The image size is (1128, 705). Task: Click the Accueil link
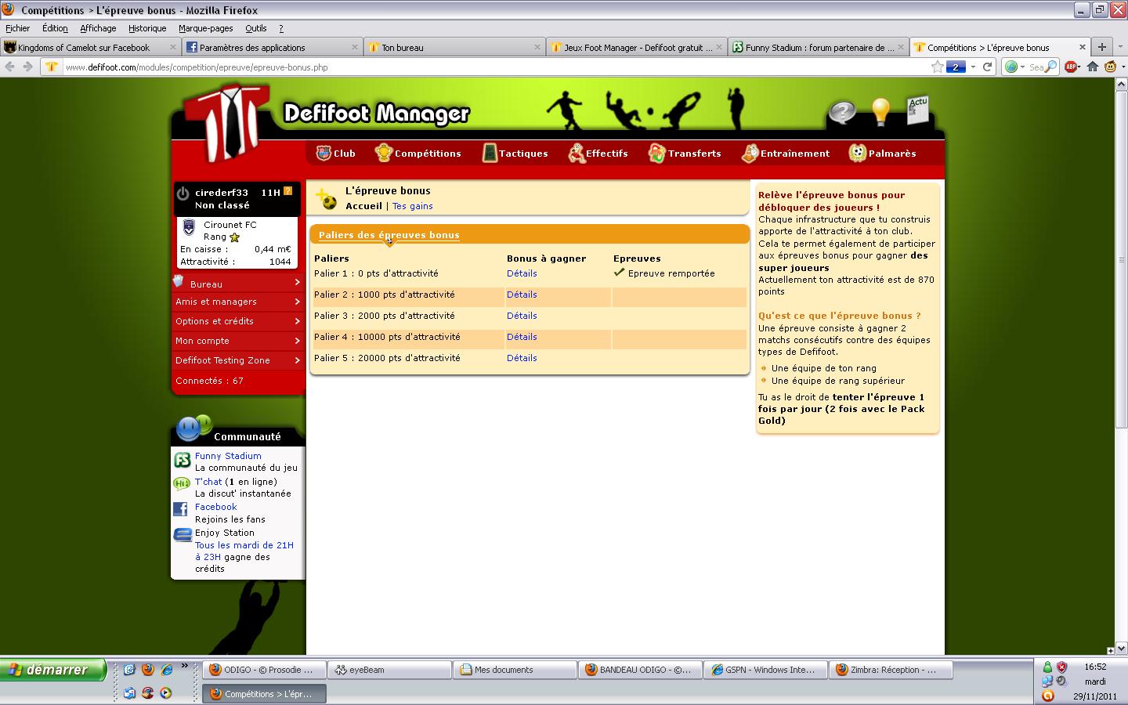tap(363, 206)
